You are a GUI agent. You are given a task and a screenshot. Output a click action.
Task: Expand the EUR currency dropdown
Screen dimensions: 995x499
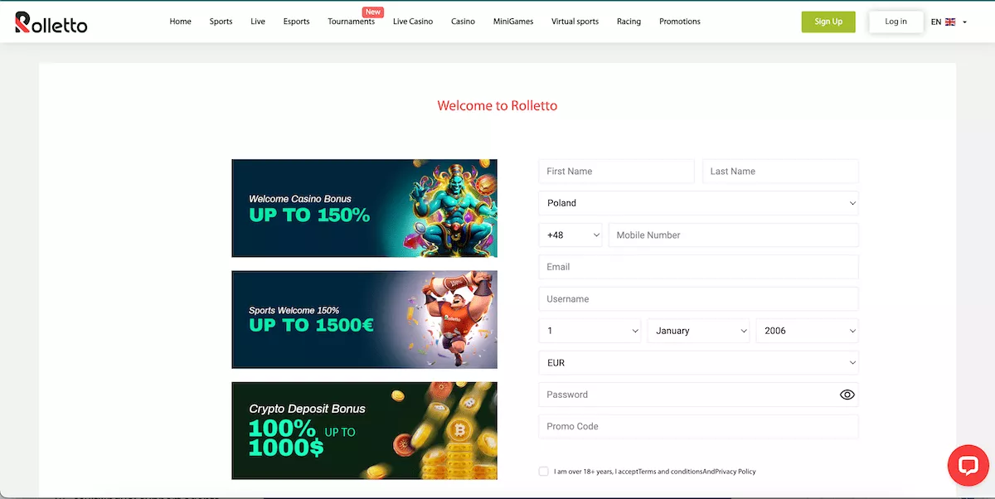[698, 363]
